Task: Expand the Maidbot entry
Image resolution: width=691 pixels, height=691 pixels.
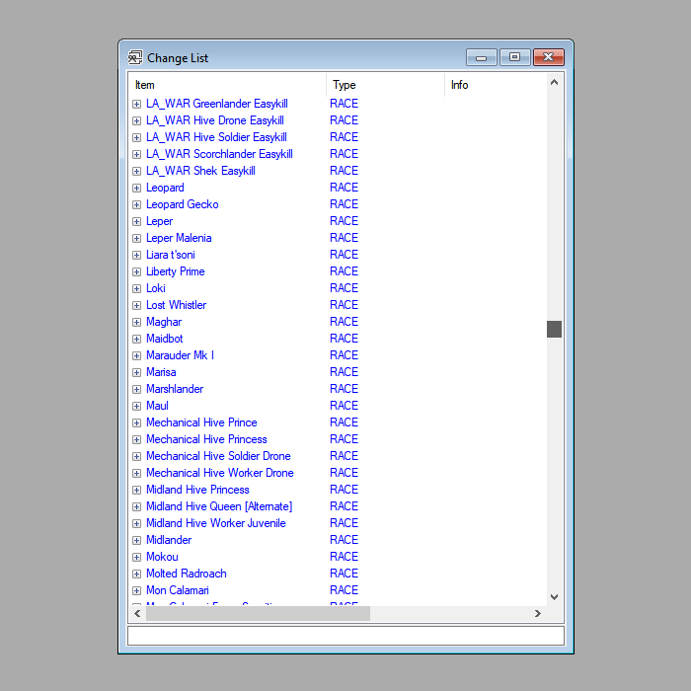Action: coord(136,339)
